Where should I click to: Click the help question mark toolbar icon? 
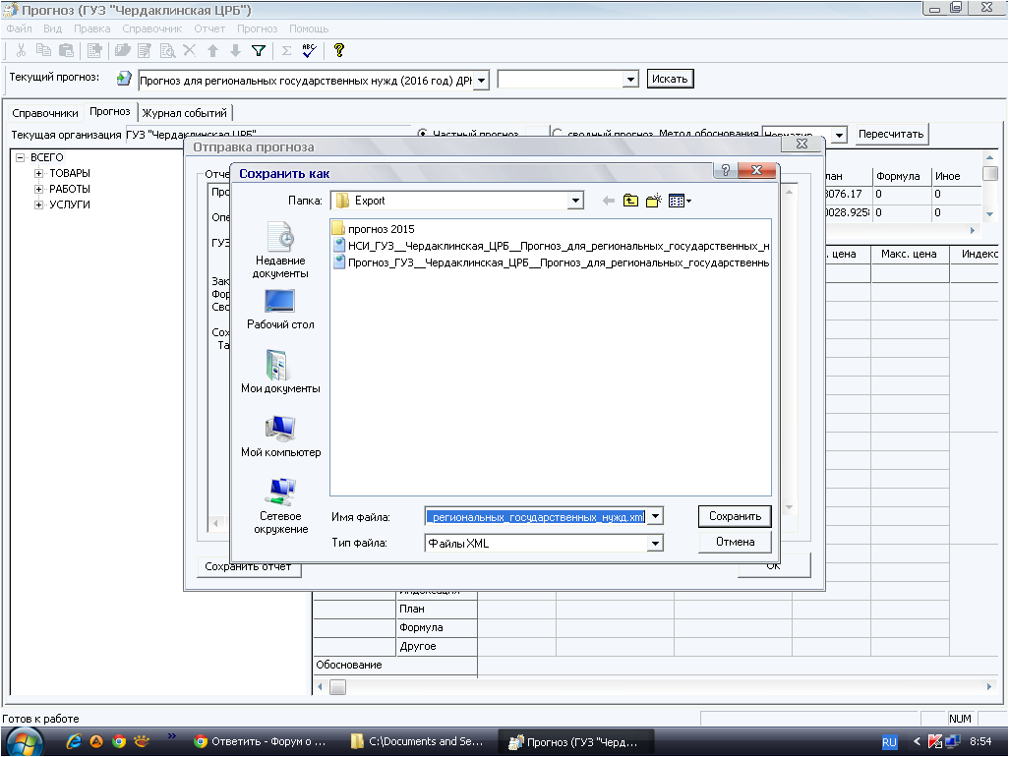point(339,50)
